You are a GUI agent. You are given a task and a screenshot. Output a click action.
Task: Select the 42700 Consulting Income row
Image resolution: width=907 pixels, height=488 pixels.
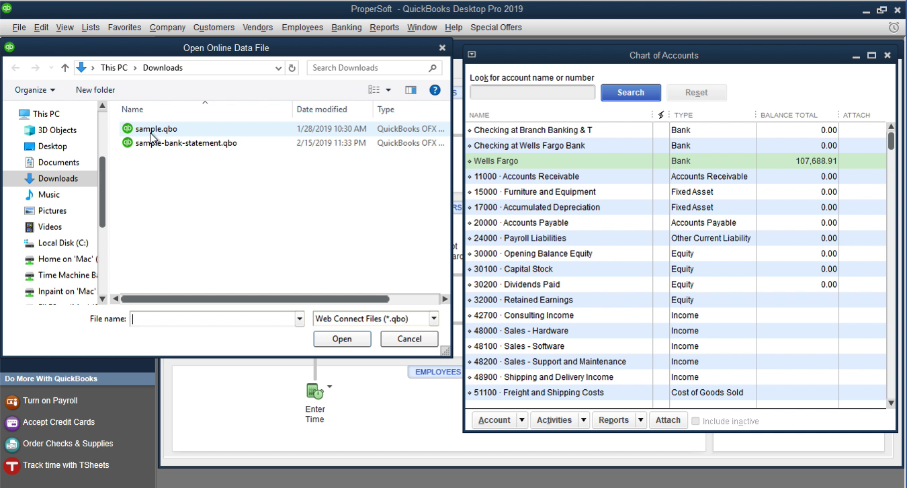tap(675, 316)
